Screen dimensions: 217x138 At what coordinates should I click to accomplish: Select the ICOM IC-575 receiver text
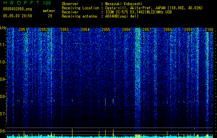pos(138,12)
